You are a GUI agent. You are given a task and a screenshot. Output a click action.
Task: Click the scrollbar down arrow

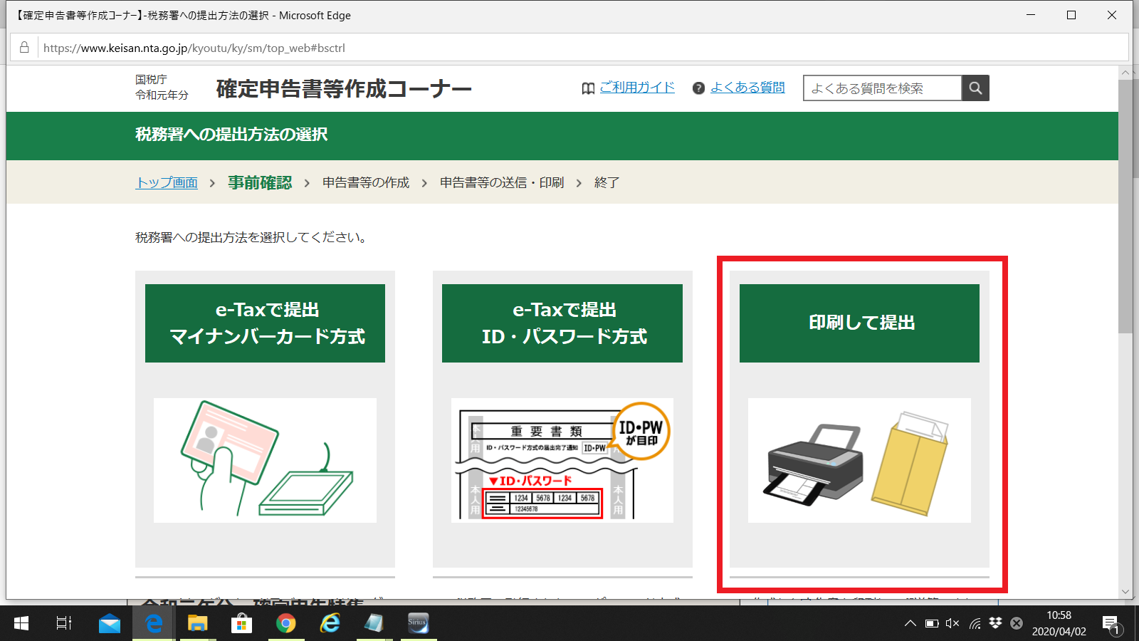[1126, 591]
